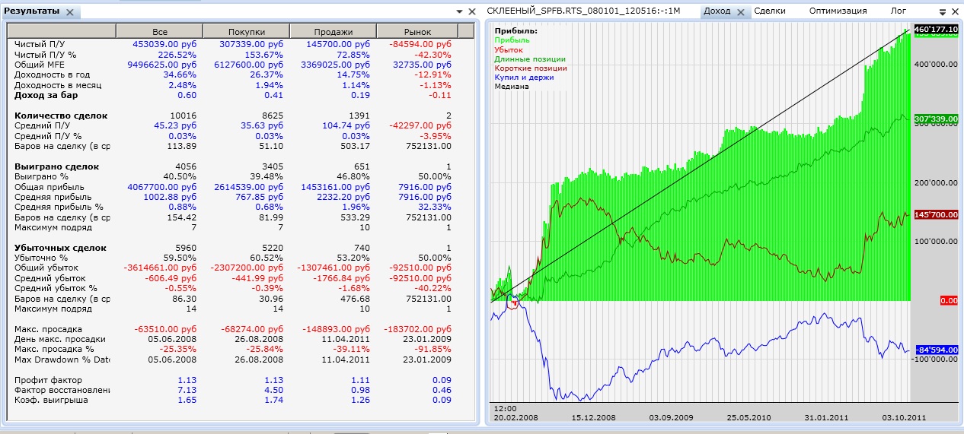
Task: Select the 8625 cell
Action: (273, 116)
